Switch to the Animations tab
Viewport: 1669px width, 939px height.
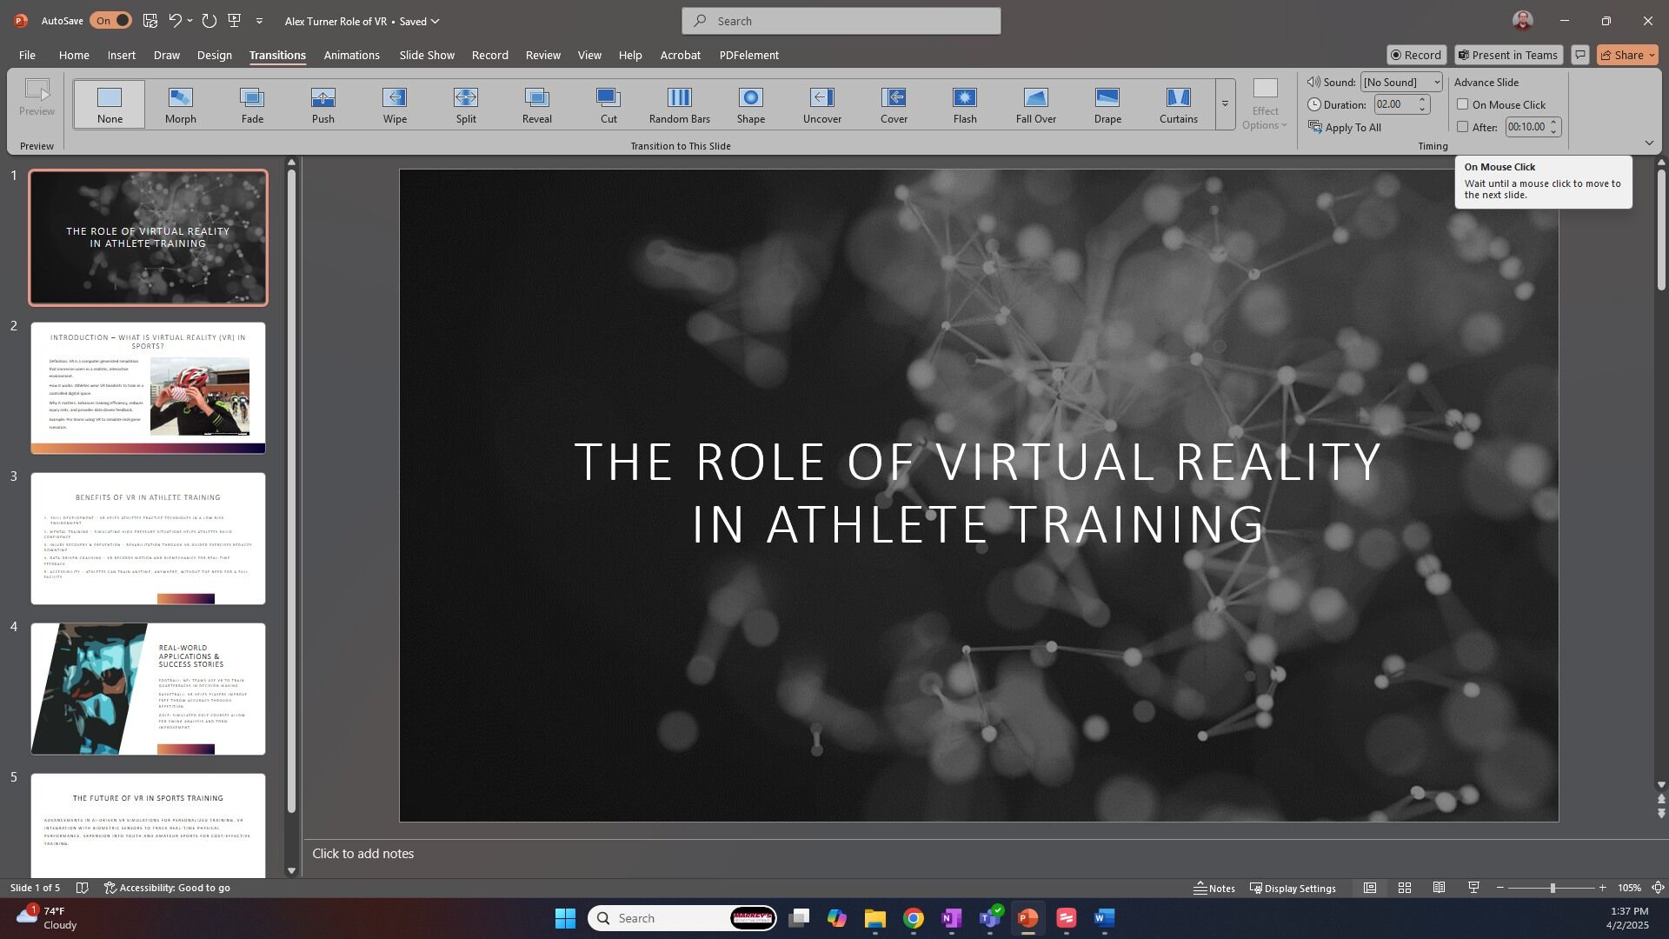[x=351, y=55]
